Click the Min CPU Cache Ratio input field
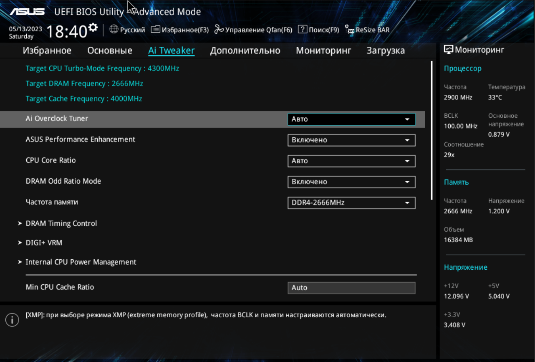This screenshot has height=362, width=535. coord(351,288)
